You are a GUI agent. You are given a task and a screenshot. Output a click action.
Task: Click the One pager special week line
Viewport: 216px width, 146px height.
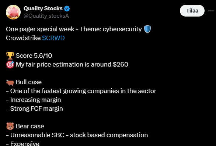[74, 29]
